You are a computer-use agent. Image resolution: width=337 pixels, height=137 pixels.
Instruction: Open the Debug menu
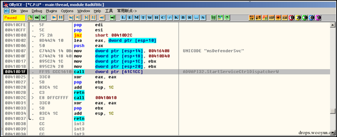(37, 11)
